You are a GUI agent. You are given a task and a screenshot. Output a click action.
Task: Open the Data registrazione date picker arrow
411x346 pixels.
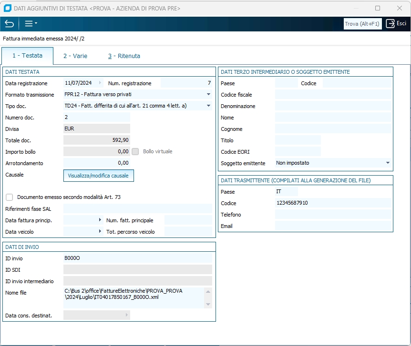(101, 83)
